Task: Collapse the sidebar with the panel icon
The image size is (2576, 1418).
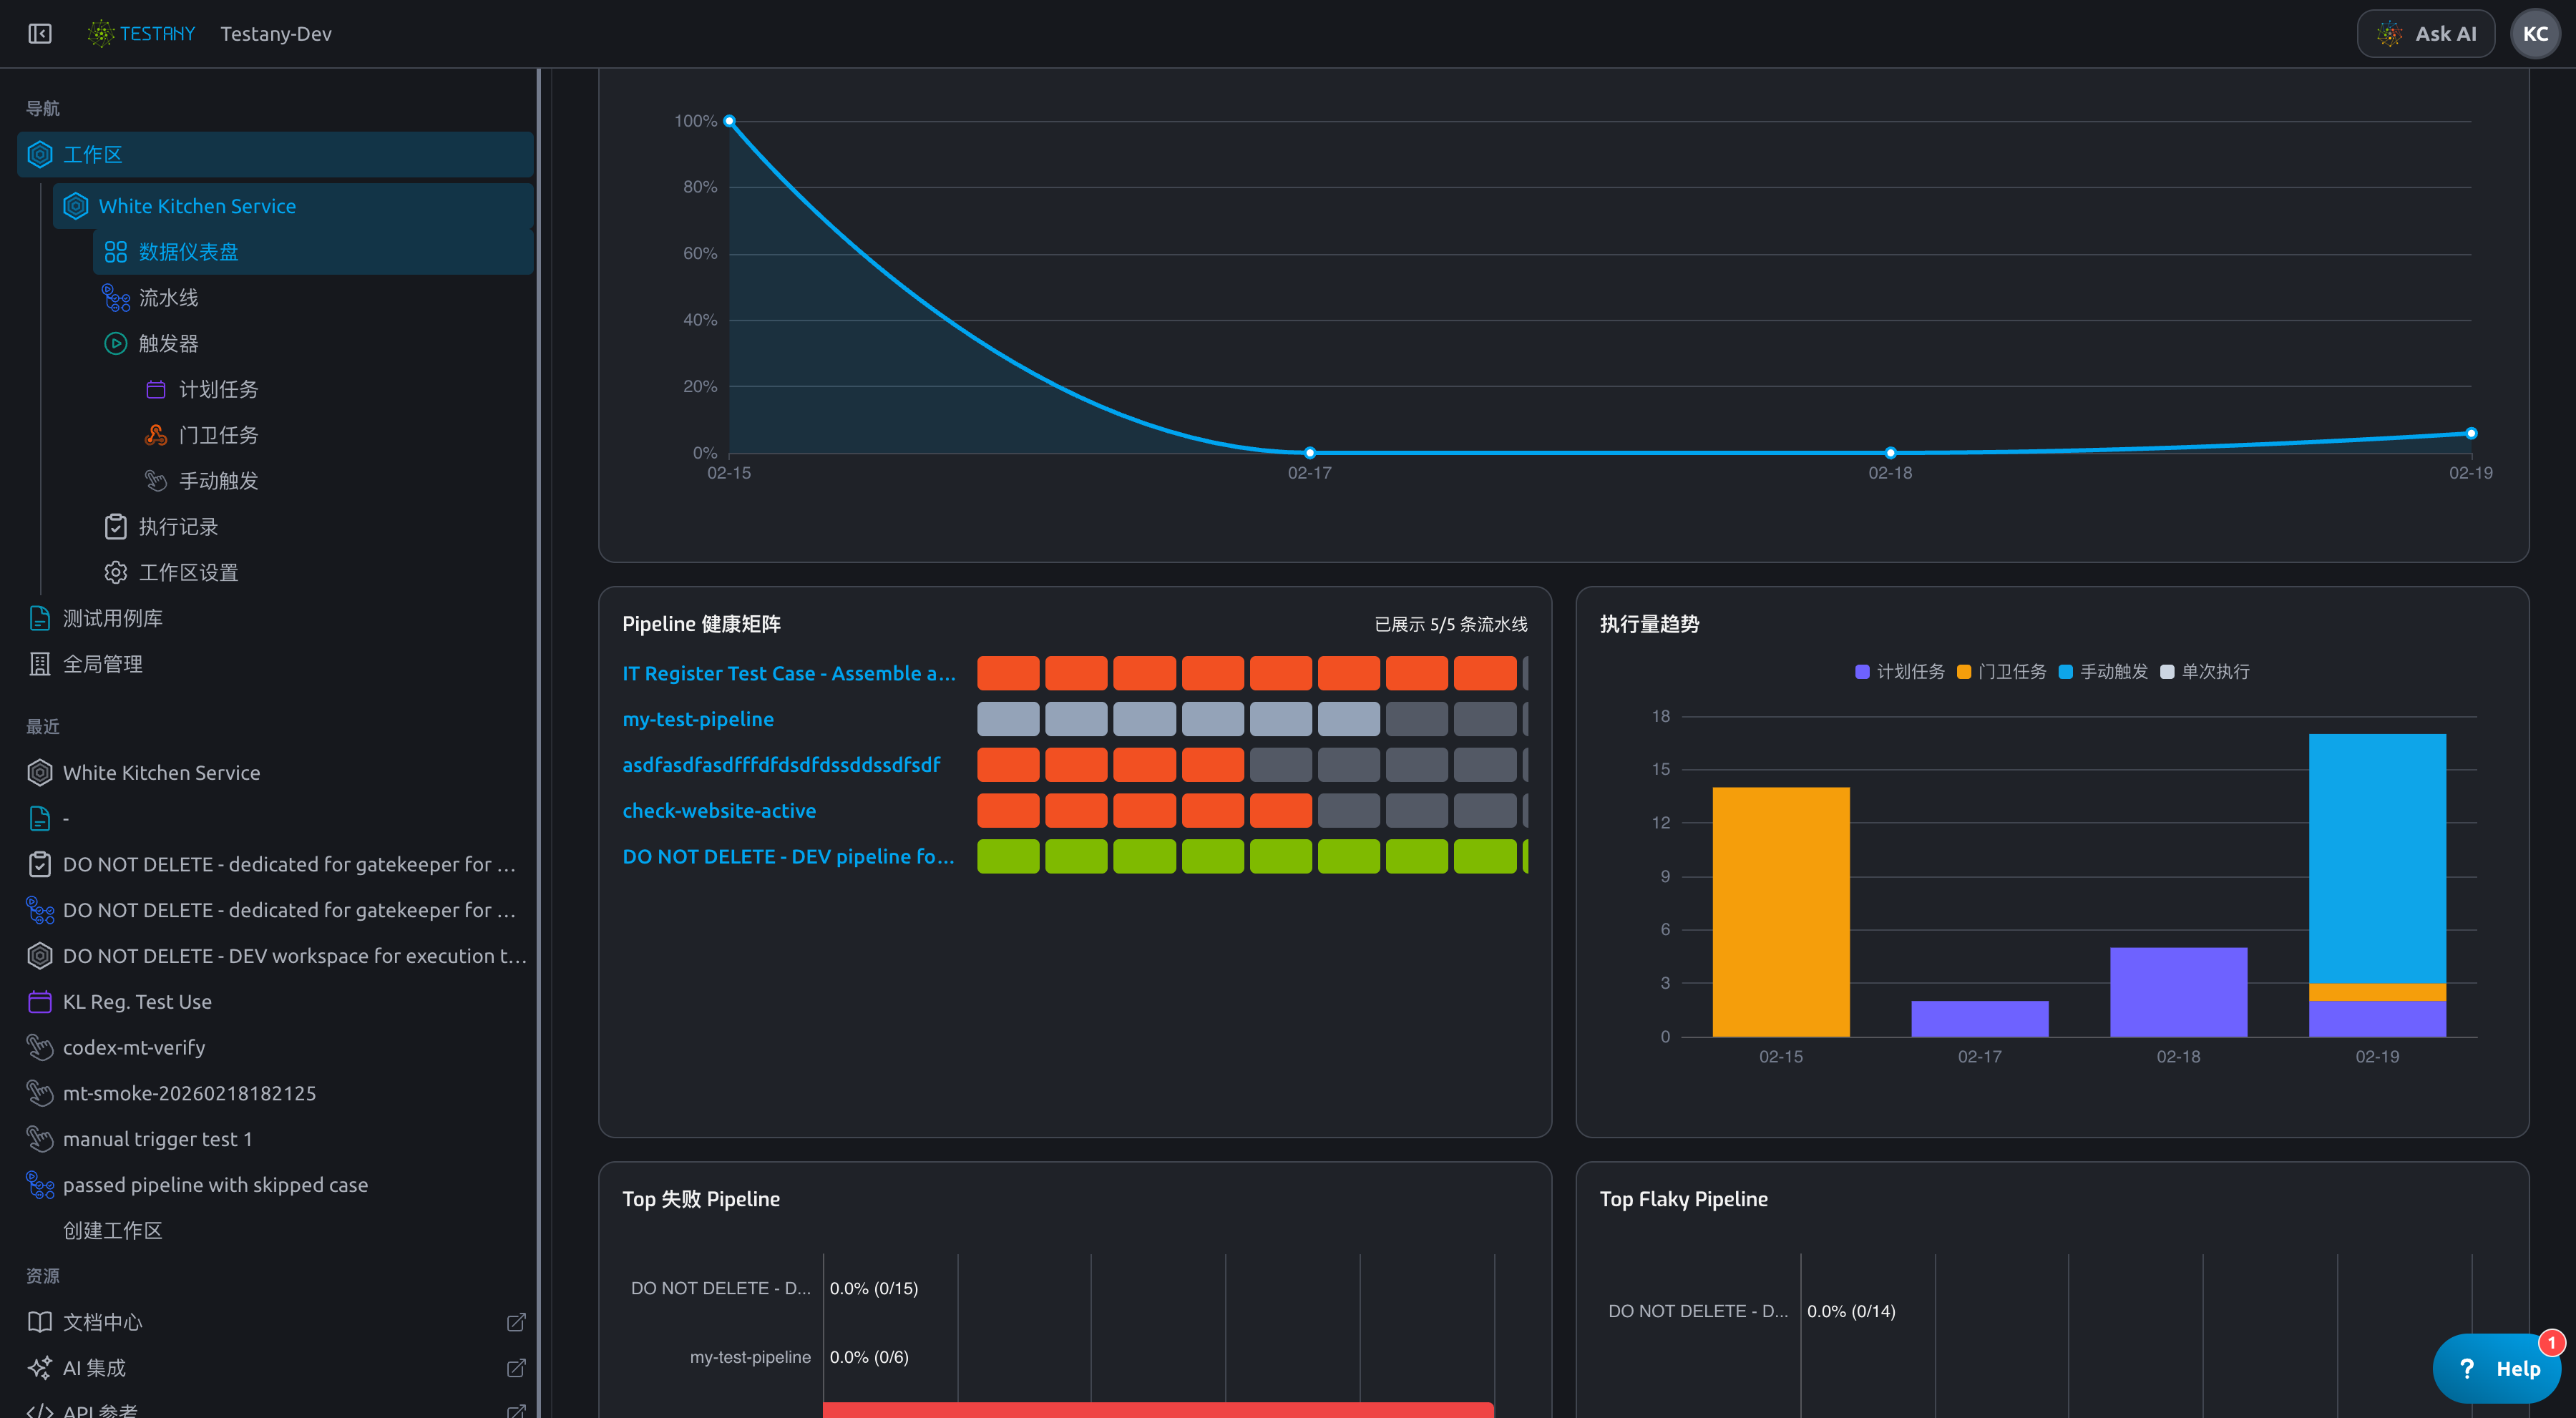Action: [x=40, y=33]
